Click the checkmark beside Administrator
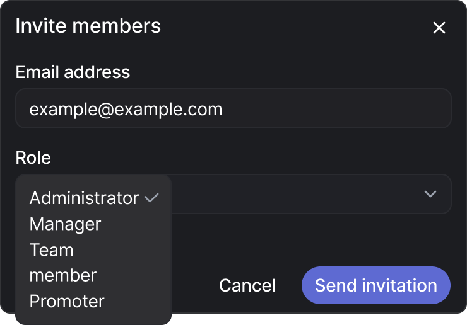 [151, 198]
